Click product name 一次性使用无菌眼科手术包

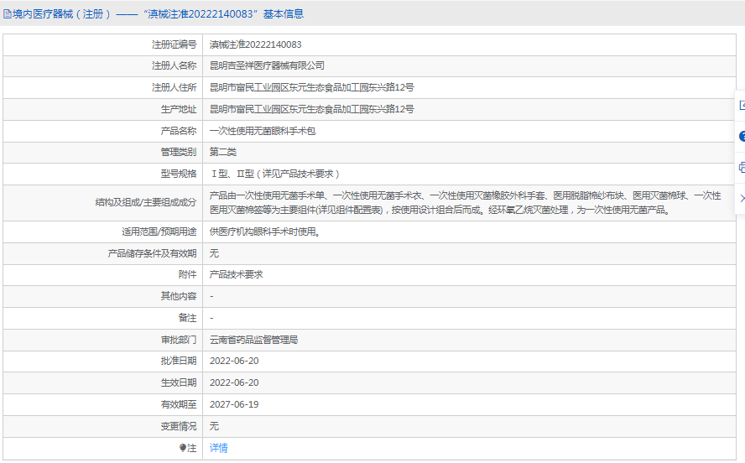(x=262, y=131)
